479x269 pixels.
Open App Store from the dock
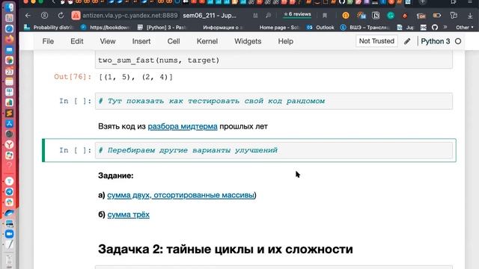click(9, 123)
